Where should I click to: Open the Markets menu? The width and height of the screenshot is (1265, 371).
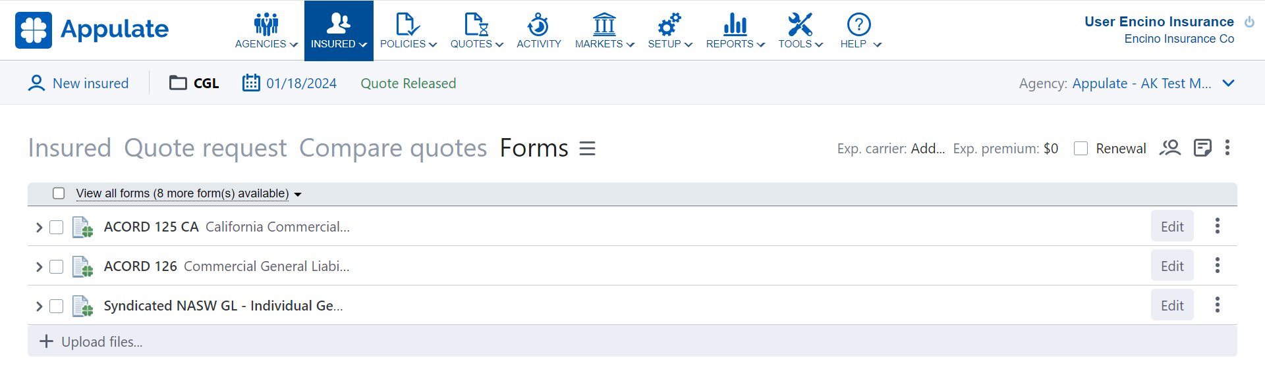604,31
